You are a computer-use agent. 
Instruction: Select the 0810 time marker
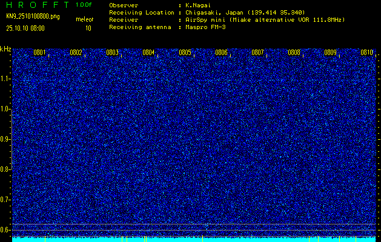pyautogui.click(x=366, y=53)
